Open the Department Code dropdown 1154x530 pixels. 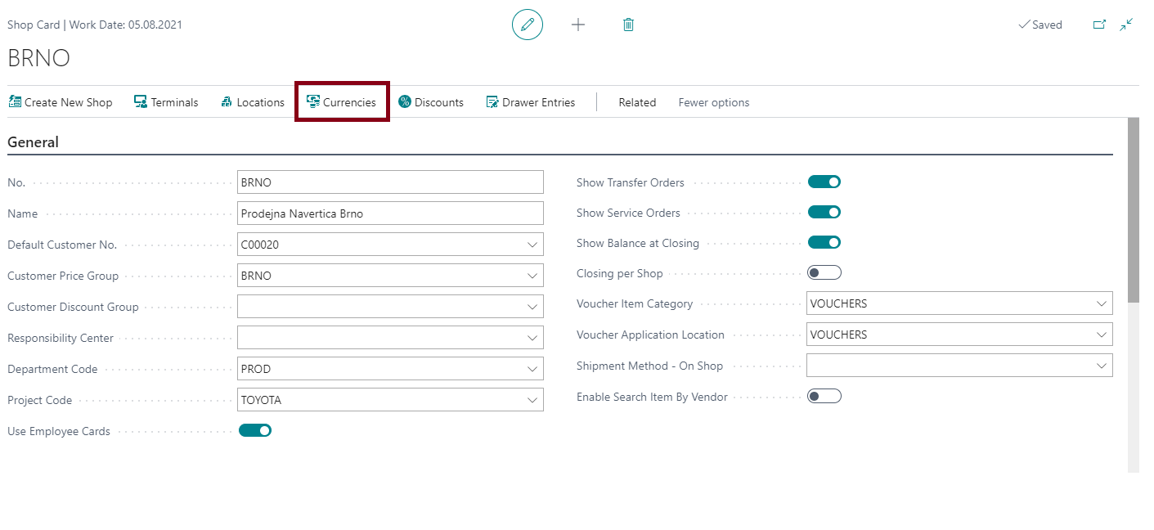[532, 369]
